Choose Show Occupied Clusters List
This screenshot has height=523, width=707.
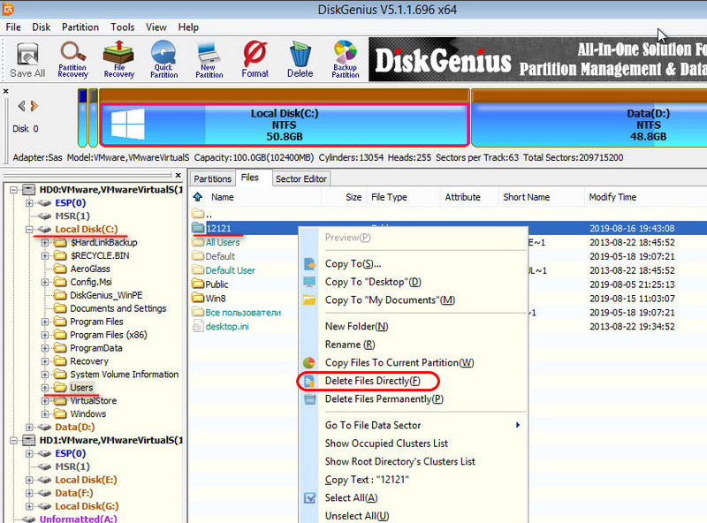coord(386,443)
